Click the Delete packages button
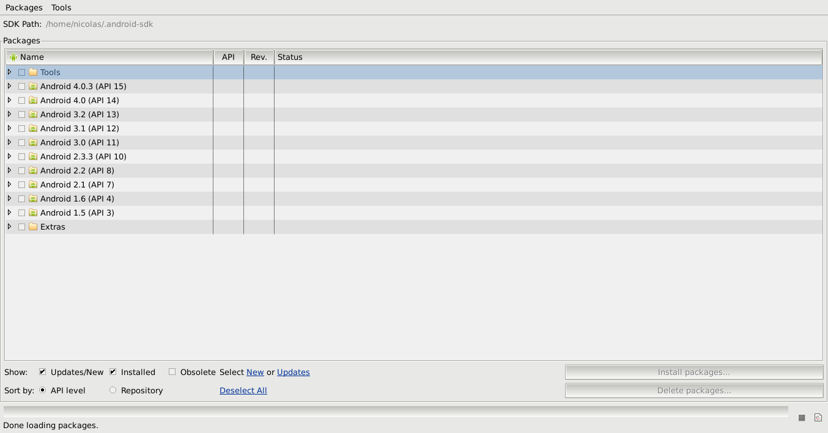 [x=694, y=390]
